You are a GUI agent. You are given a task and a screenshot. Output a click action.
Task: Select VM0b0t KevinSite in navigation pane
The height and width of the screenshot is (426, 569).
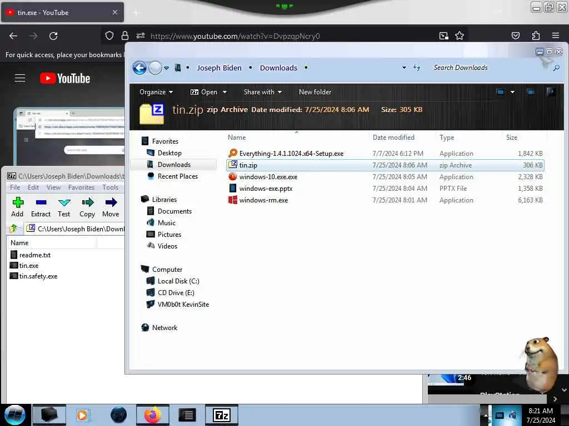178,305
